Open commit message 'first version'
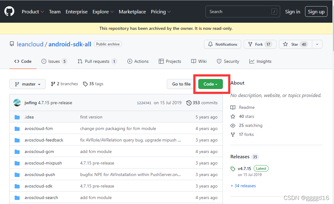The height and width of the screenshot is (204, 334). coord(91,117)
